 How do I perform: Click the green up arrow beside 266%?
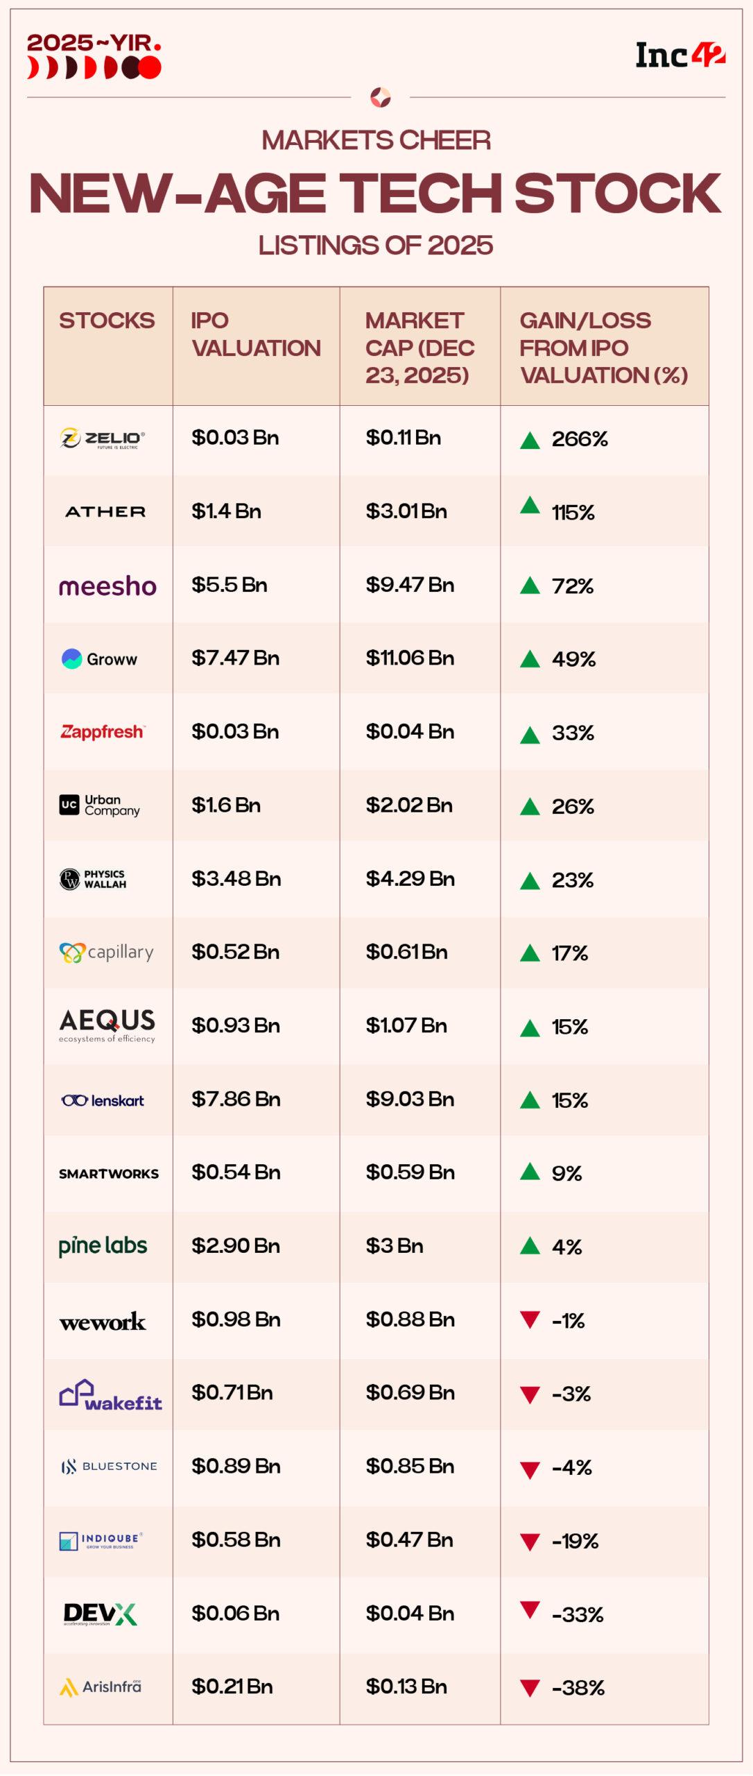pos(530,441)
